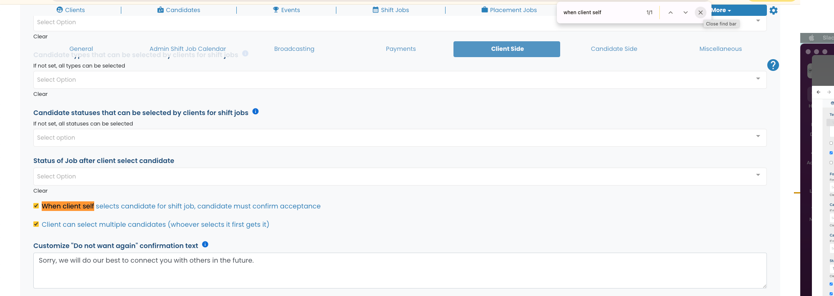Show info for Do not want again text
This screenshot has width=834, height=296.
point(205,244)
